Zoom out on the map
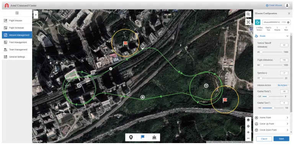The width and height of the screenshot is (294, 145). coord(248,138)
